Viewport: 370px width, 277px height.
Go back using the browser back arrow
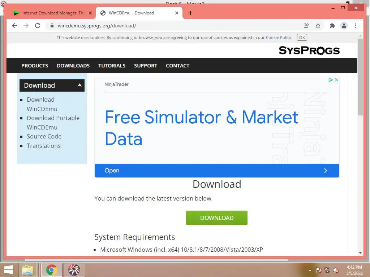click(x=14, y=26)
